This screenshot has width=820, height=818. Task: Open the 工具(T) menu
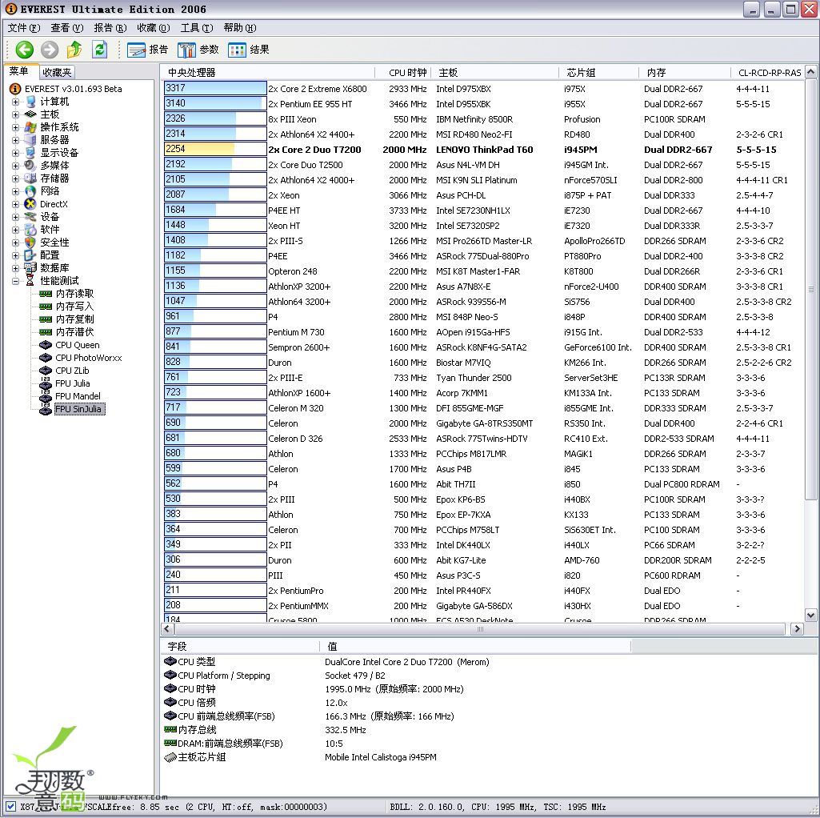(197, 28)
